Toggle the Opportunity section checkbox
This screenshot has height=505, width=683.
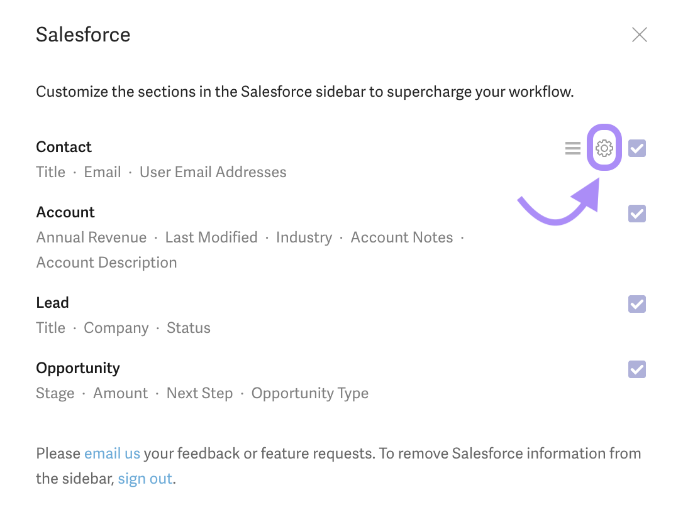637,369
